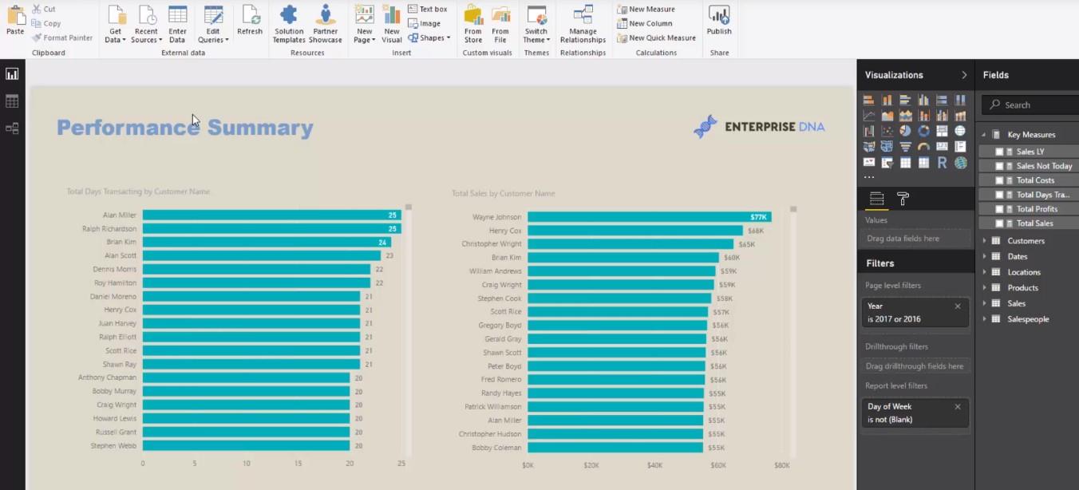1079x490 pixels.
Task: Check the Sales LY measure
Action: point(999,152)
